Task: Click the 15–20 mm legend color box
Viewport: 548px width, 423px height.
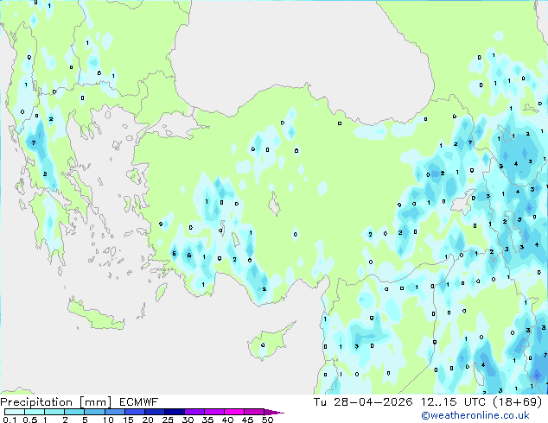Action: click(135, 412)
